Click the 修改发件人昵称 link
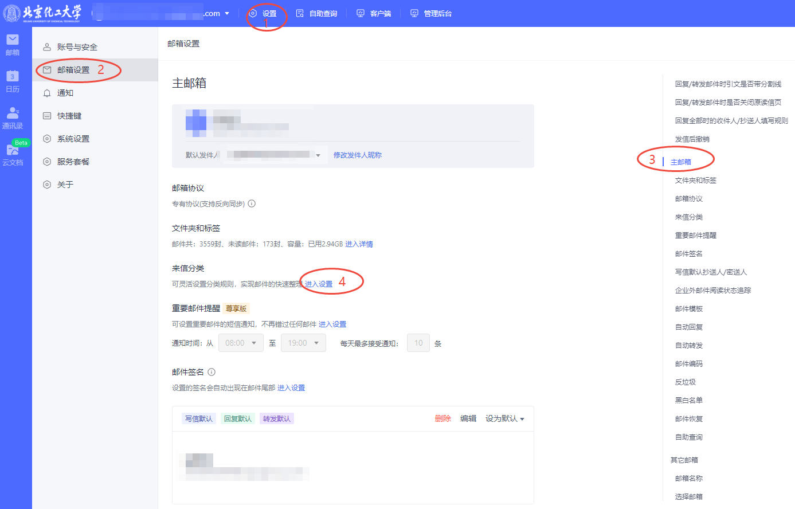This screenshot has height=509, width=795. (358, 155)
